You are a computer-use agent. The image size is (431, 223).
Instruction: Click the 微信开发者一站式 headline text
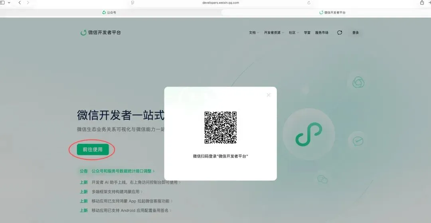(121, 115)
